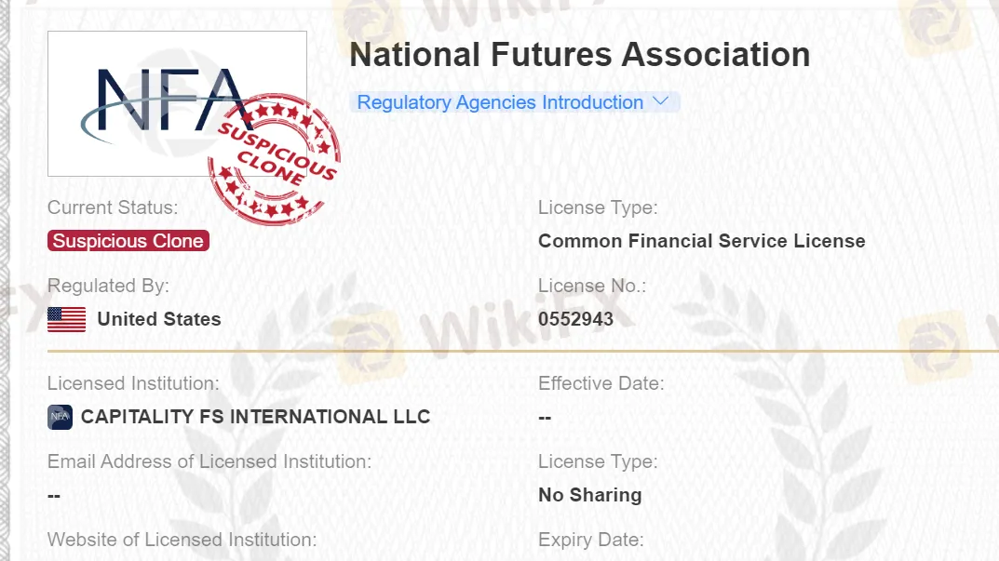Open CAPITALITY FS INTERNATIONAL LLC institution

pyautogui.click(x=255, y=417)
